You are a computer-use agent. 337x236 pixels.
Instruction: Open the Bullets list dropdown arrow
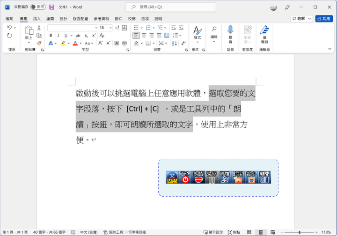point(142,28)
